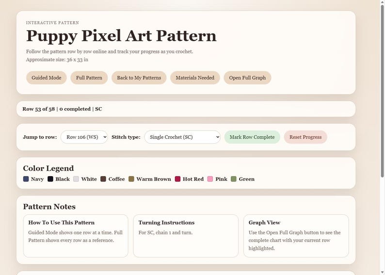Image resolution: width=385 pixels, height=275 pixels.
Task: Click the Black color swatch
Action: 50,179
